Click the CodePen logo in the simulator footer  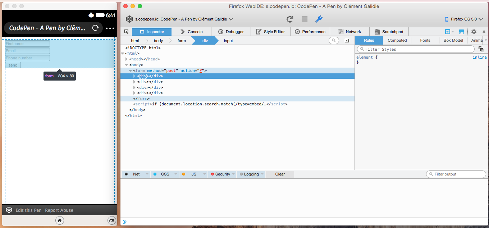tap(9, 210)
